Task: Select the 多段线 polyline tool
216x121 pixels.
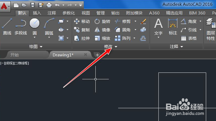Action: pyautogui.click(x=21, y=27)
